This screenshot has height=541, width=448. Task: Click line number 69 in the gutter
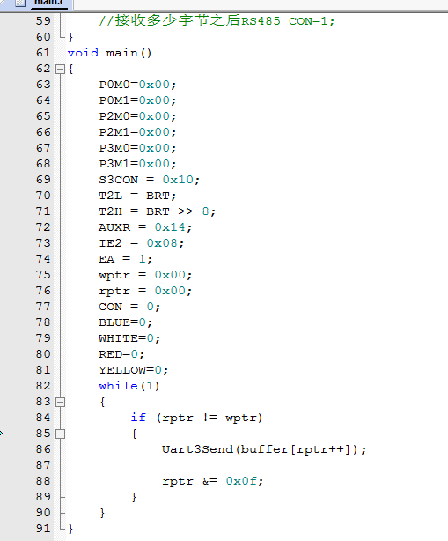(x=43, y=180)
